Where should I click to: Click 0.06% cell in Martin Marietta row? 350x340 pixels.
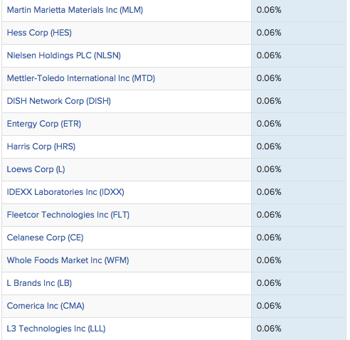(x=299, y=11)
